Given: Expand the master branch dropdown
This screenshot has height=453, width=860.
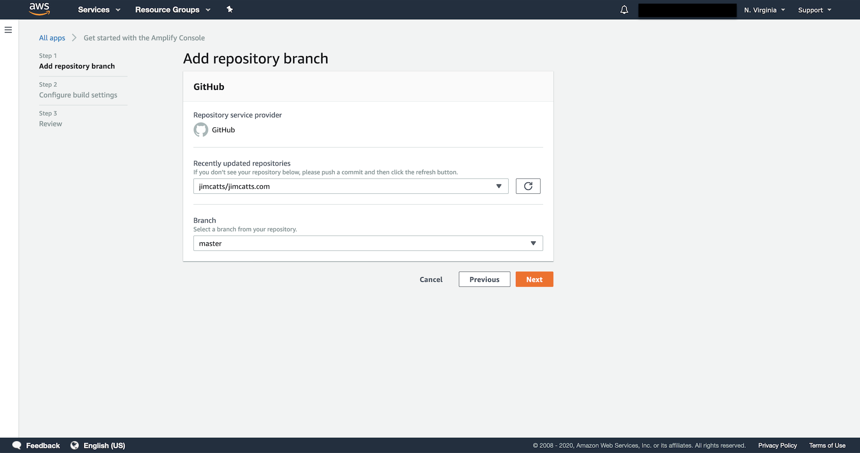Looking at the screenshot, I should coord(368,243).
